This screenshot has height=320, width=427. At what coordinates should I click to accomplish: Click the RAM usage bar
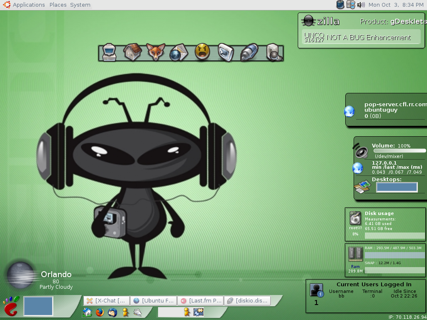(394, 255)
